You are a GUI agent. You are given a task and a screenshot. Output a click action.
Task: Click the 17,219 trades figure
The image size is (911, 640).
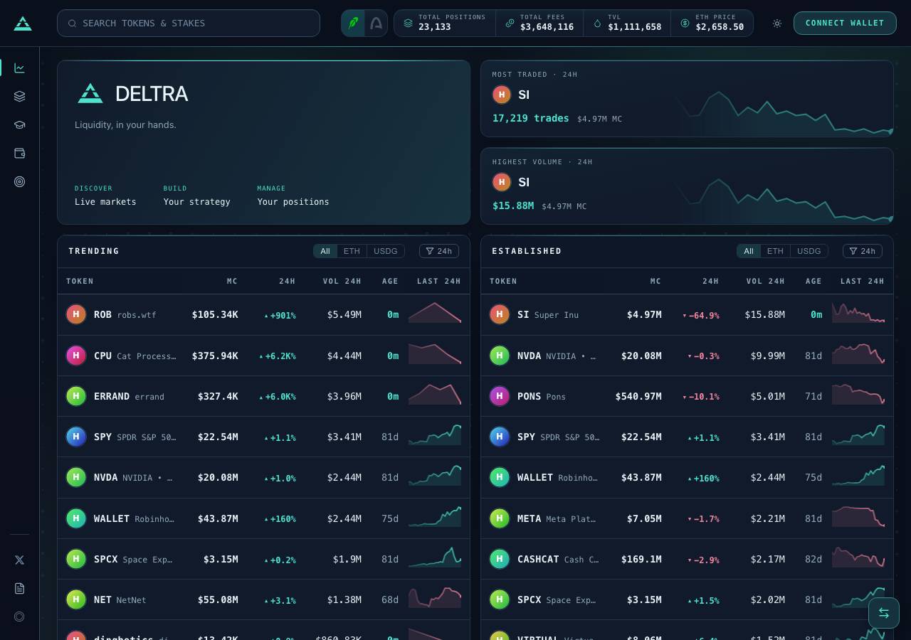(x=531, y=118)
